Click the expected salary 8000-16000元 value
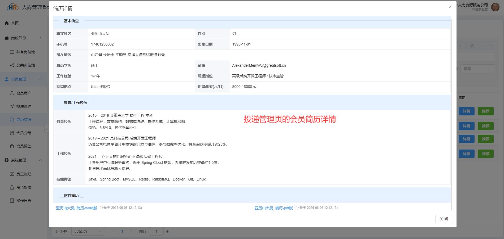Viewport: 504px width, 239px height. (x=244, y=87)
